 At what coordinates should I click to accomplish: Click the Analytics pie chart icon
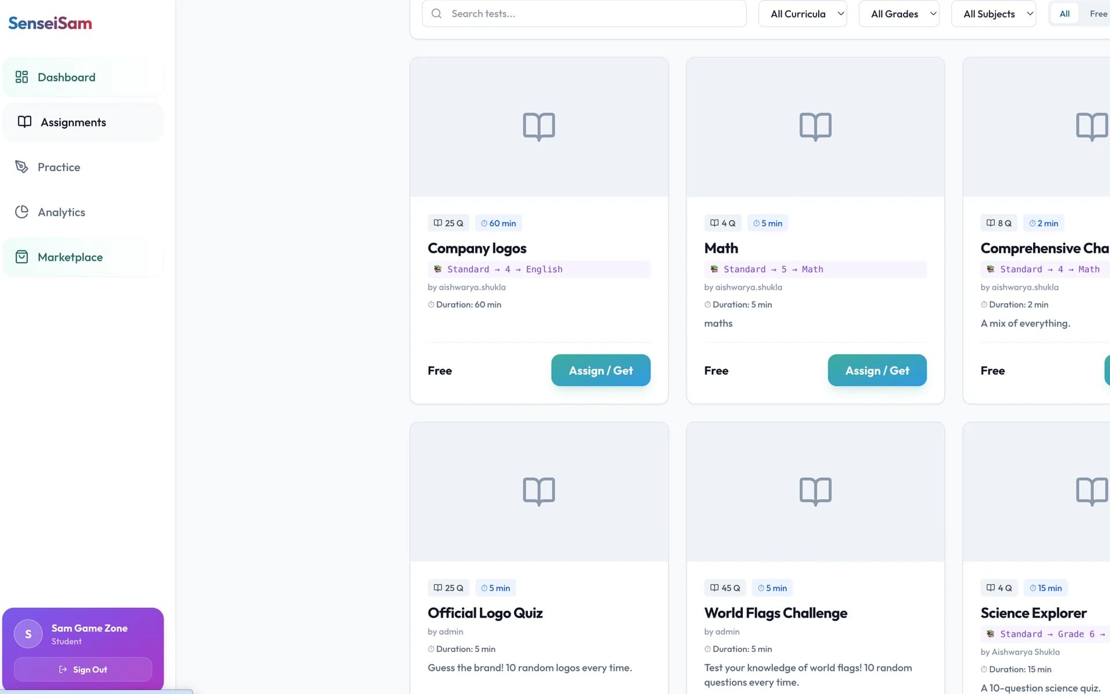21,212
